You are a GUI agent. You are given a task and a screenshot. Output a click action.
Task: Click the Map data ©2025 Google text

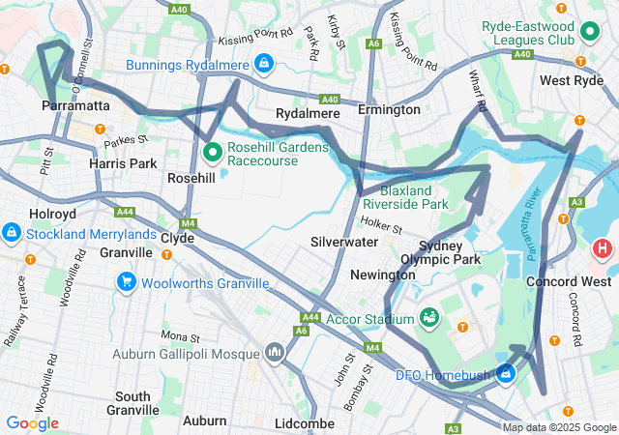(x=559, y=427)
